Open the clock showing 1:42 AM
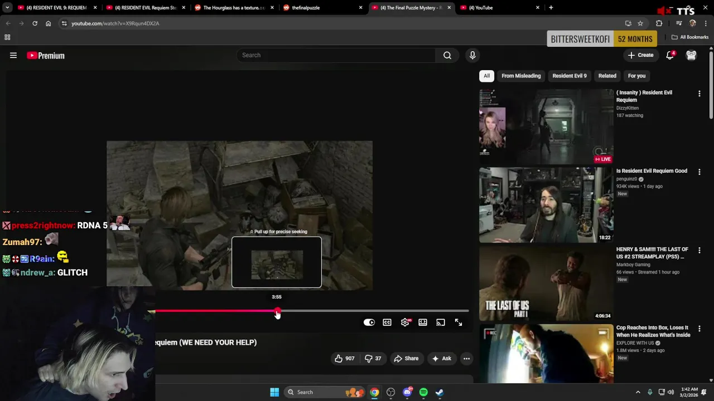This screenshot has width=714, height=401. pyautogui.click(x=689, y=392)
